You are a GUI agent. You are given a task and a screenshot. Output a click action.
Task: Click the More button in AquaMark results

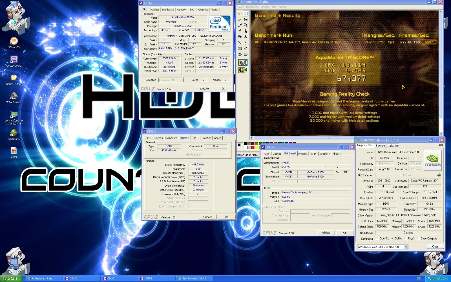[429, 42]
